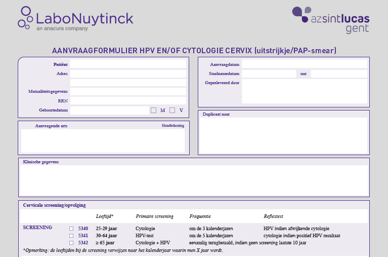
Task: Click the Duplicaat naar text area
Action: pos(284,135)
